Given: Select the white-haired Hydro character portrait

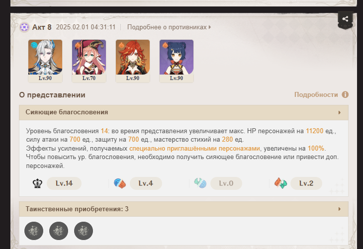Looking at the screenshot, I should tap(45, 61).
